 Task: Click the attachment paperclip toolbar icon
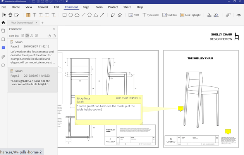[228, 15]
